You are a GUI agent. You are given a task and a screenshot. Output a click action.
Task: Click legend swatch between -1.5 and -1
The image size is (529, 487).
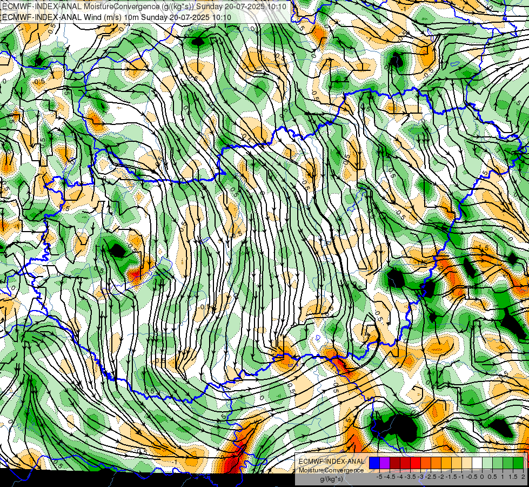[x=457, y=463]
